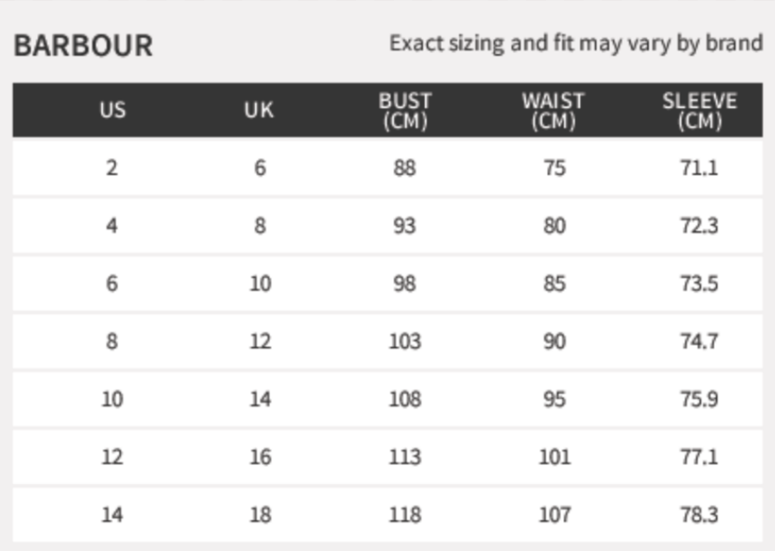
Task: Click bust value 98
Action: (405, 283)
